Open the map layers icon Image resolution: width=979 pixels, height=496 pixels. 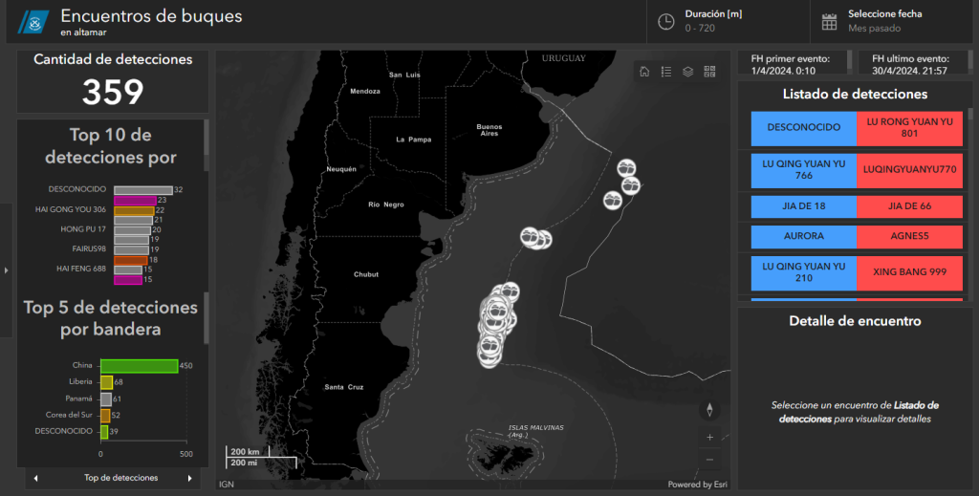(x=687, y=72)
